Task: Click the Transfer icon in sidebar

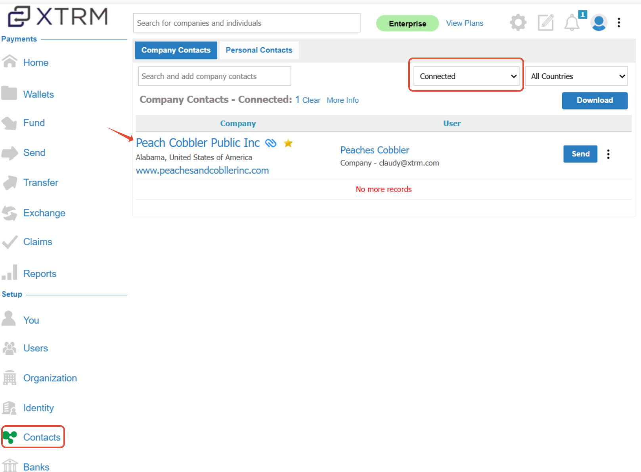Action: pyautogui.click(x=10, y=183)
